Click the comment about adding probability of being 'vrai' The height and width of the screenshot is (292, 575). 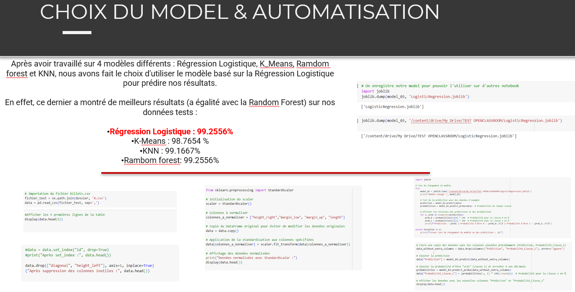coord(471,266)
